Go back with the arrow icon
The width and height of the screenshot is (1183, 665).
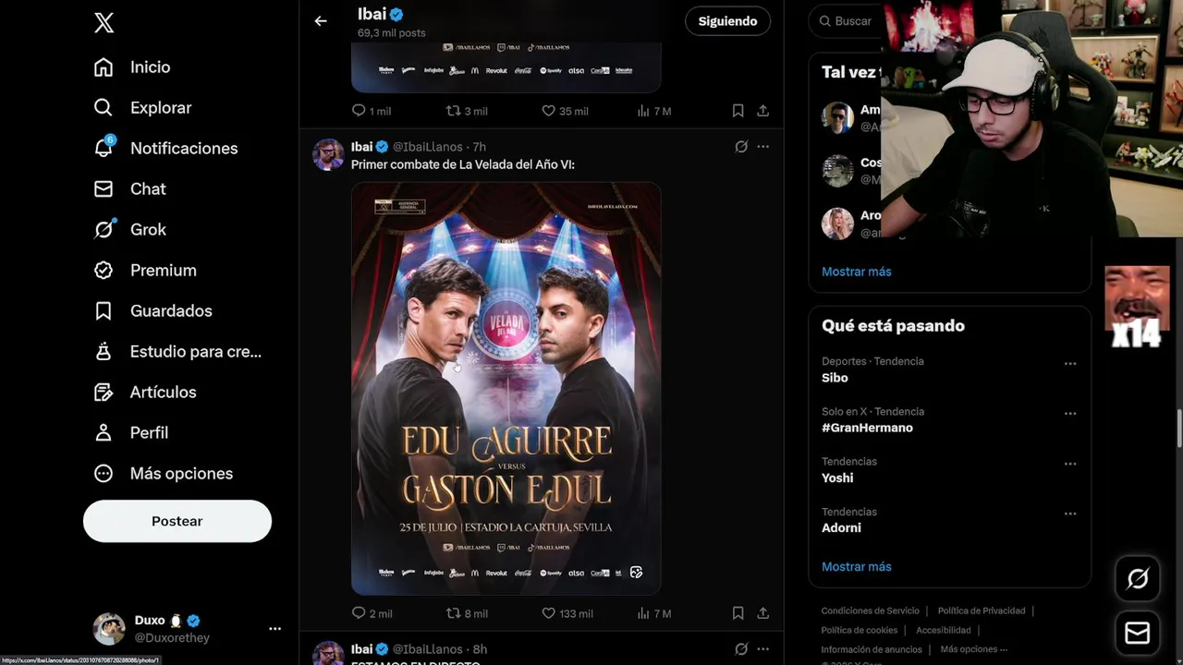(x=321, y=21)
